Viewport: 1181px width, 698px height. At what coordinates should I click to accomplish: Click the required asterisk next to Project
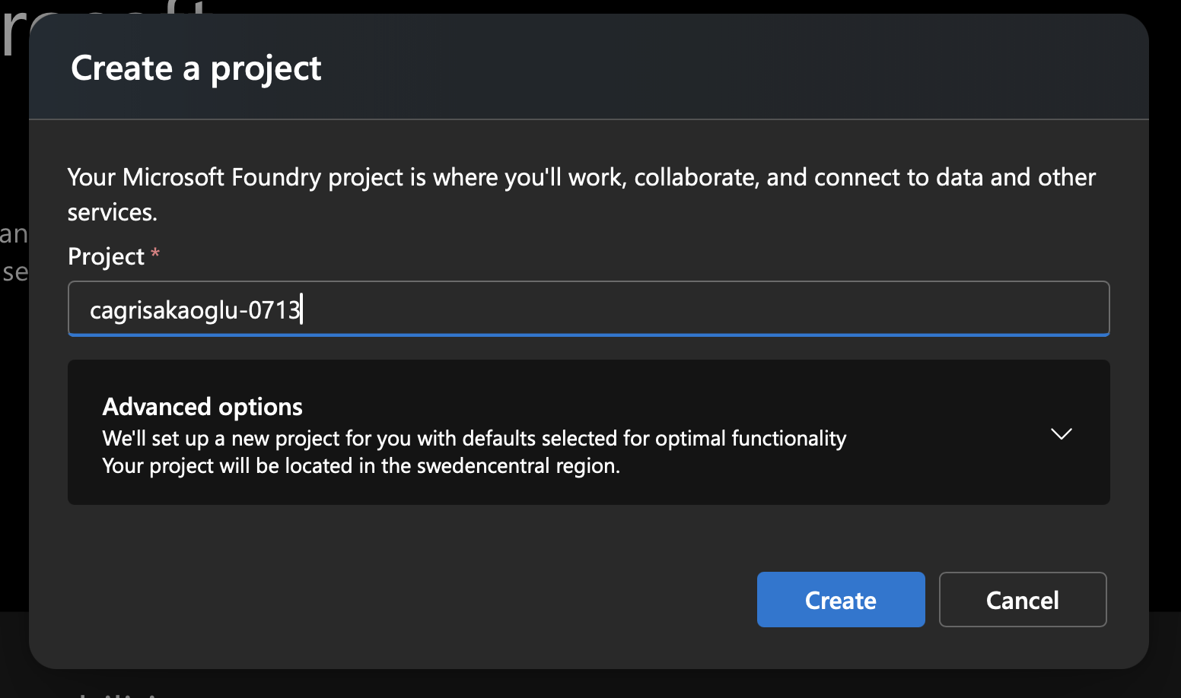pos(155,255)
